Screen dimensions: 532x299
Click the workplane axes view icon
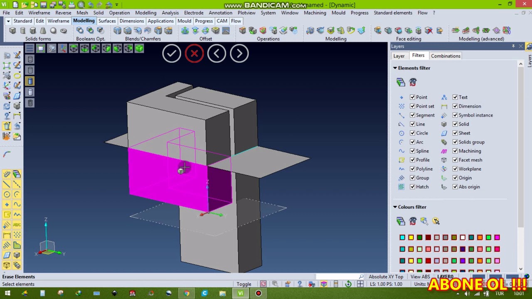(x=63, y=49)
